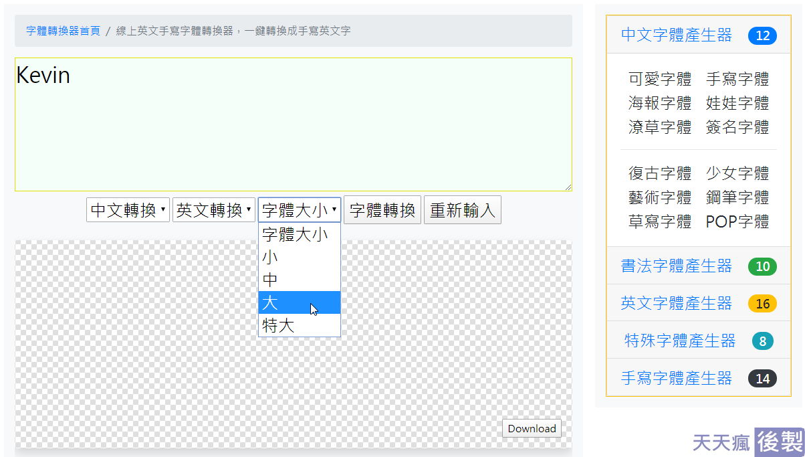Choose 中 from the size options

[x=300, y=280]
